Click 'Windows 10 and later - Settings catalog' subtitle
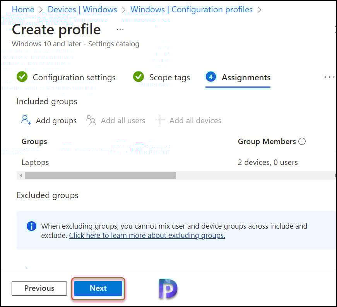This screenshot has width=337, height=307. (x=75, y=44)
